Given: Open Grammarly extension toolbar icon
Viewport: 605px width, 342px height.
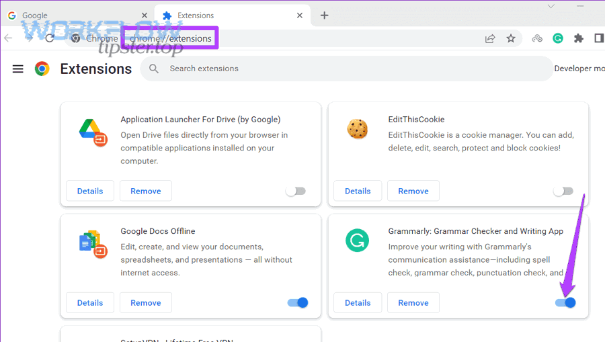Looking at the screenshot, I should [x=558, y=38].
